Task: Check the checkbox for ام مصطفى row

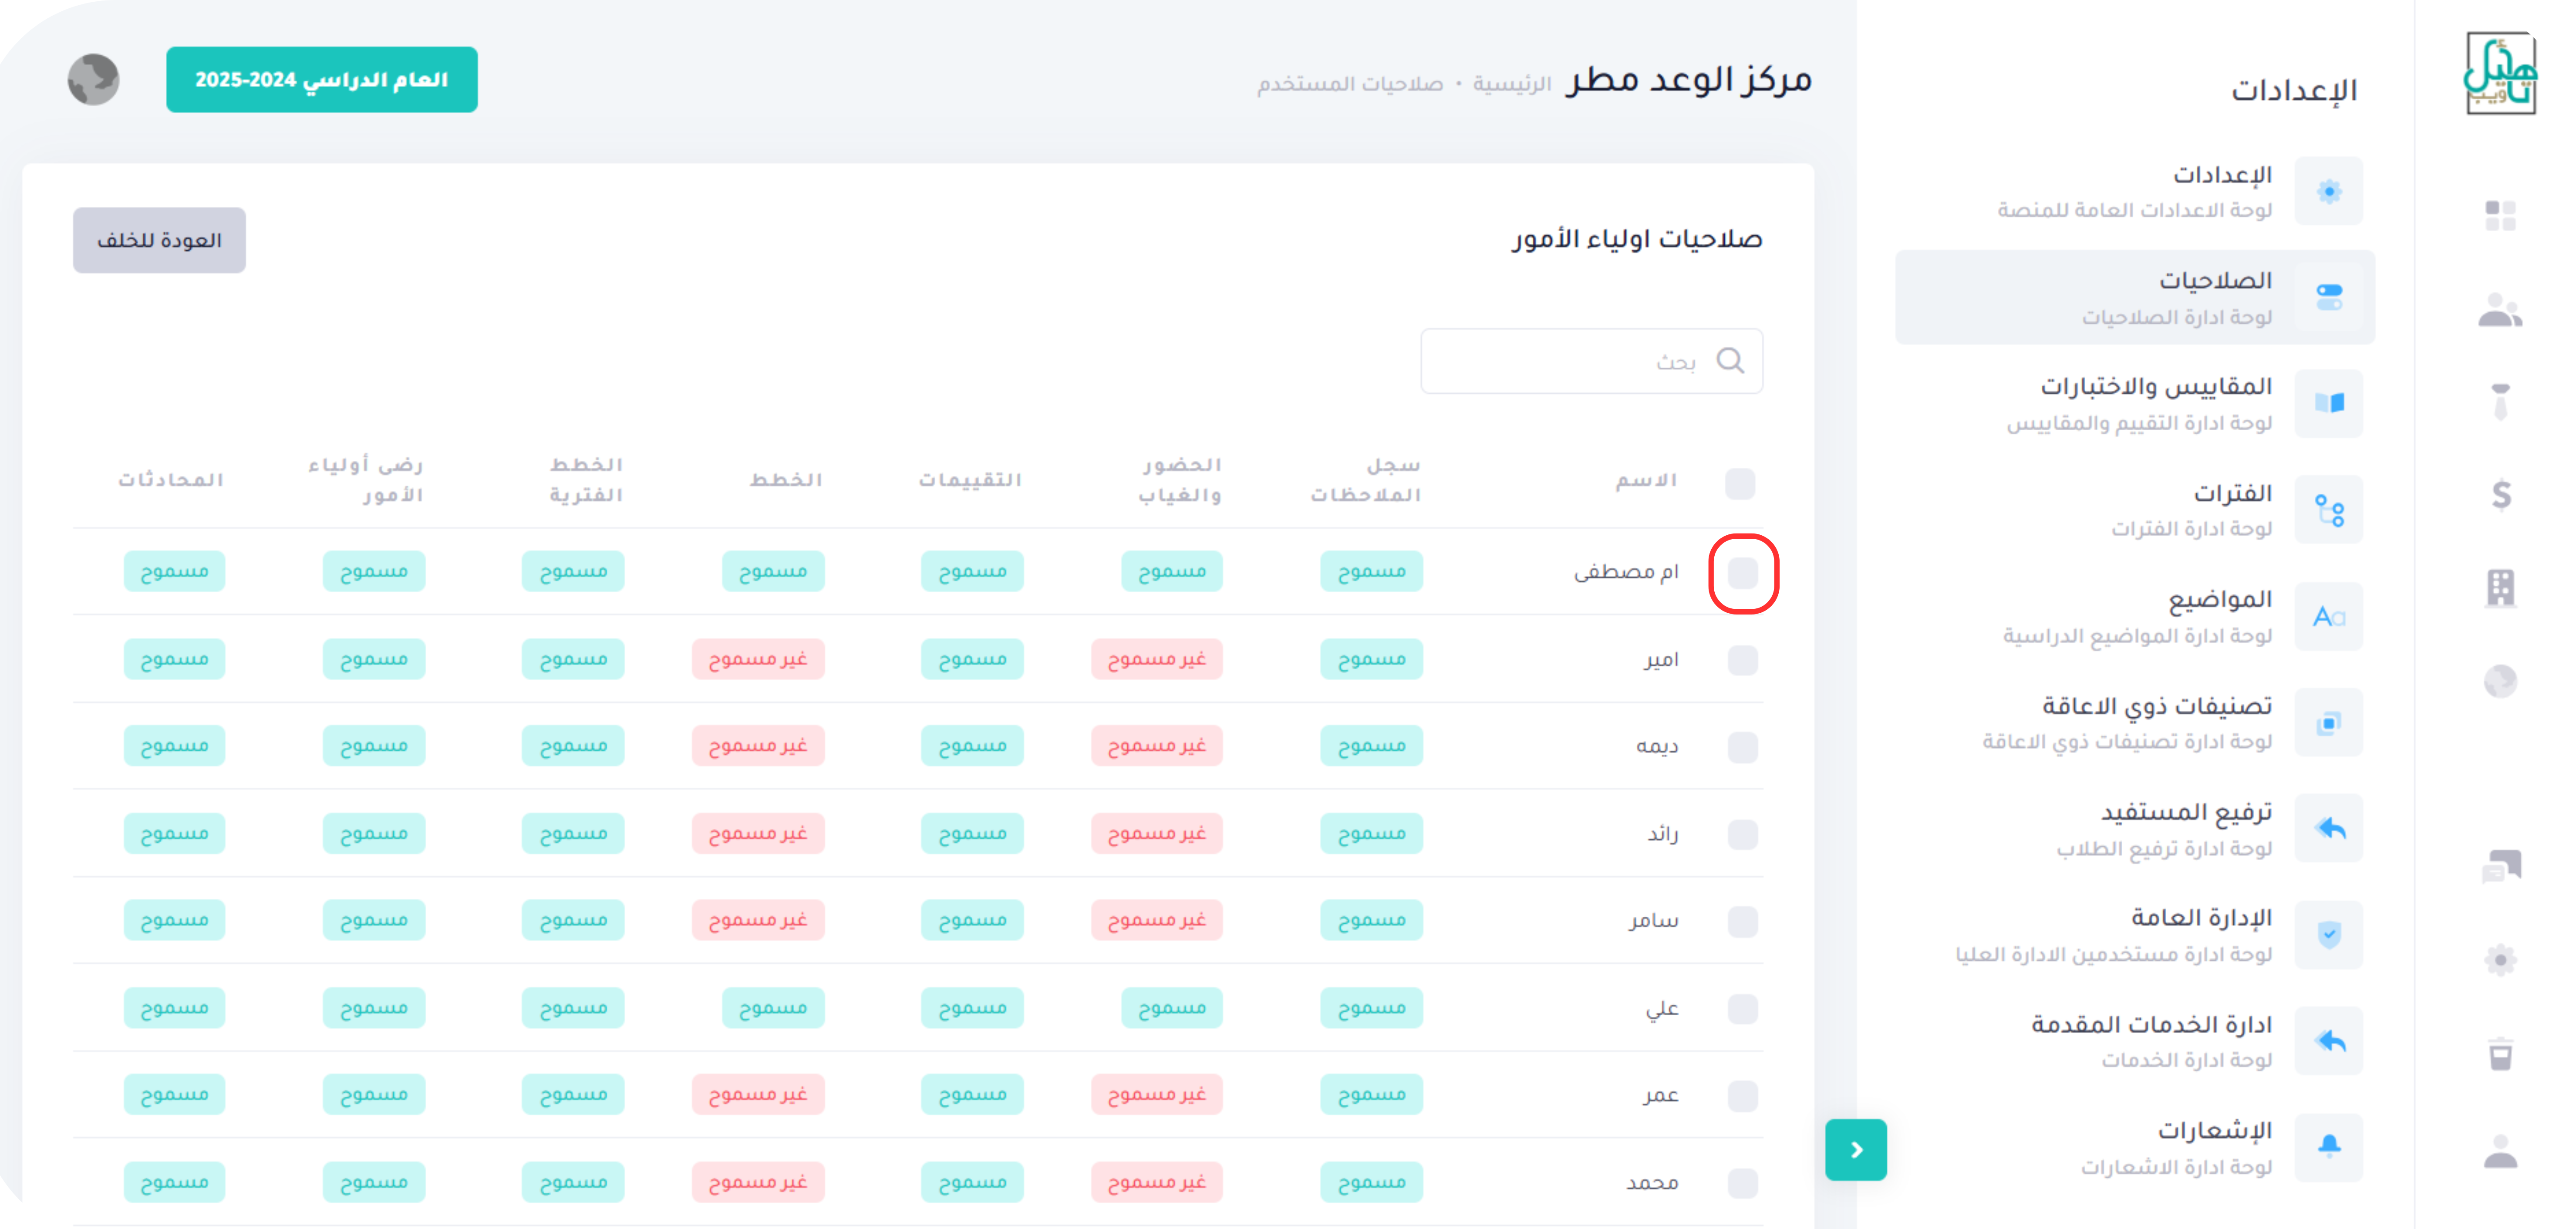Action: click(1742, 573)
